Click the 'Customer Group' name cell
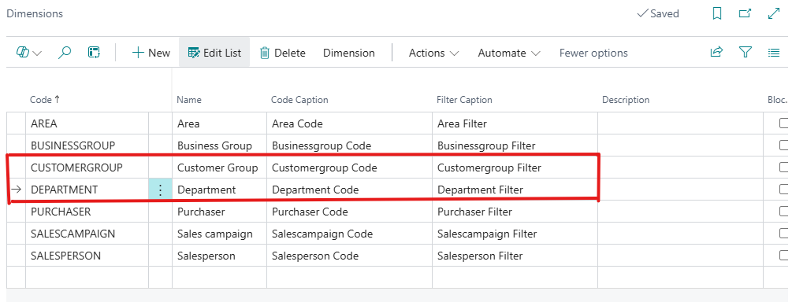 [219, 168]
